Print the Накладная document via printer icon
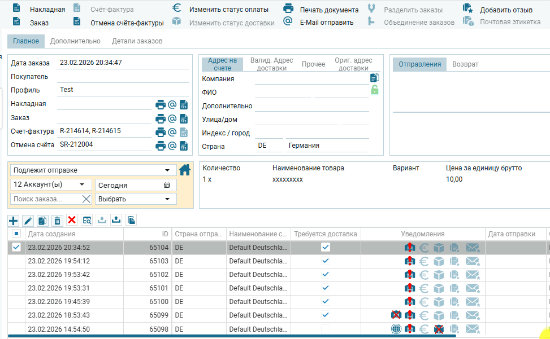The height and width of the screenshot is (339, 550). pos(161,104)
